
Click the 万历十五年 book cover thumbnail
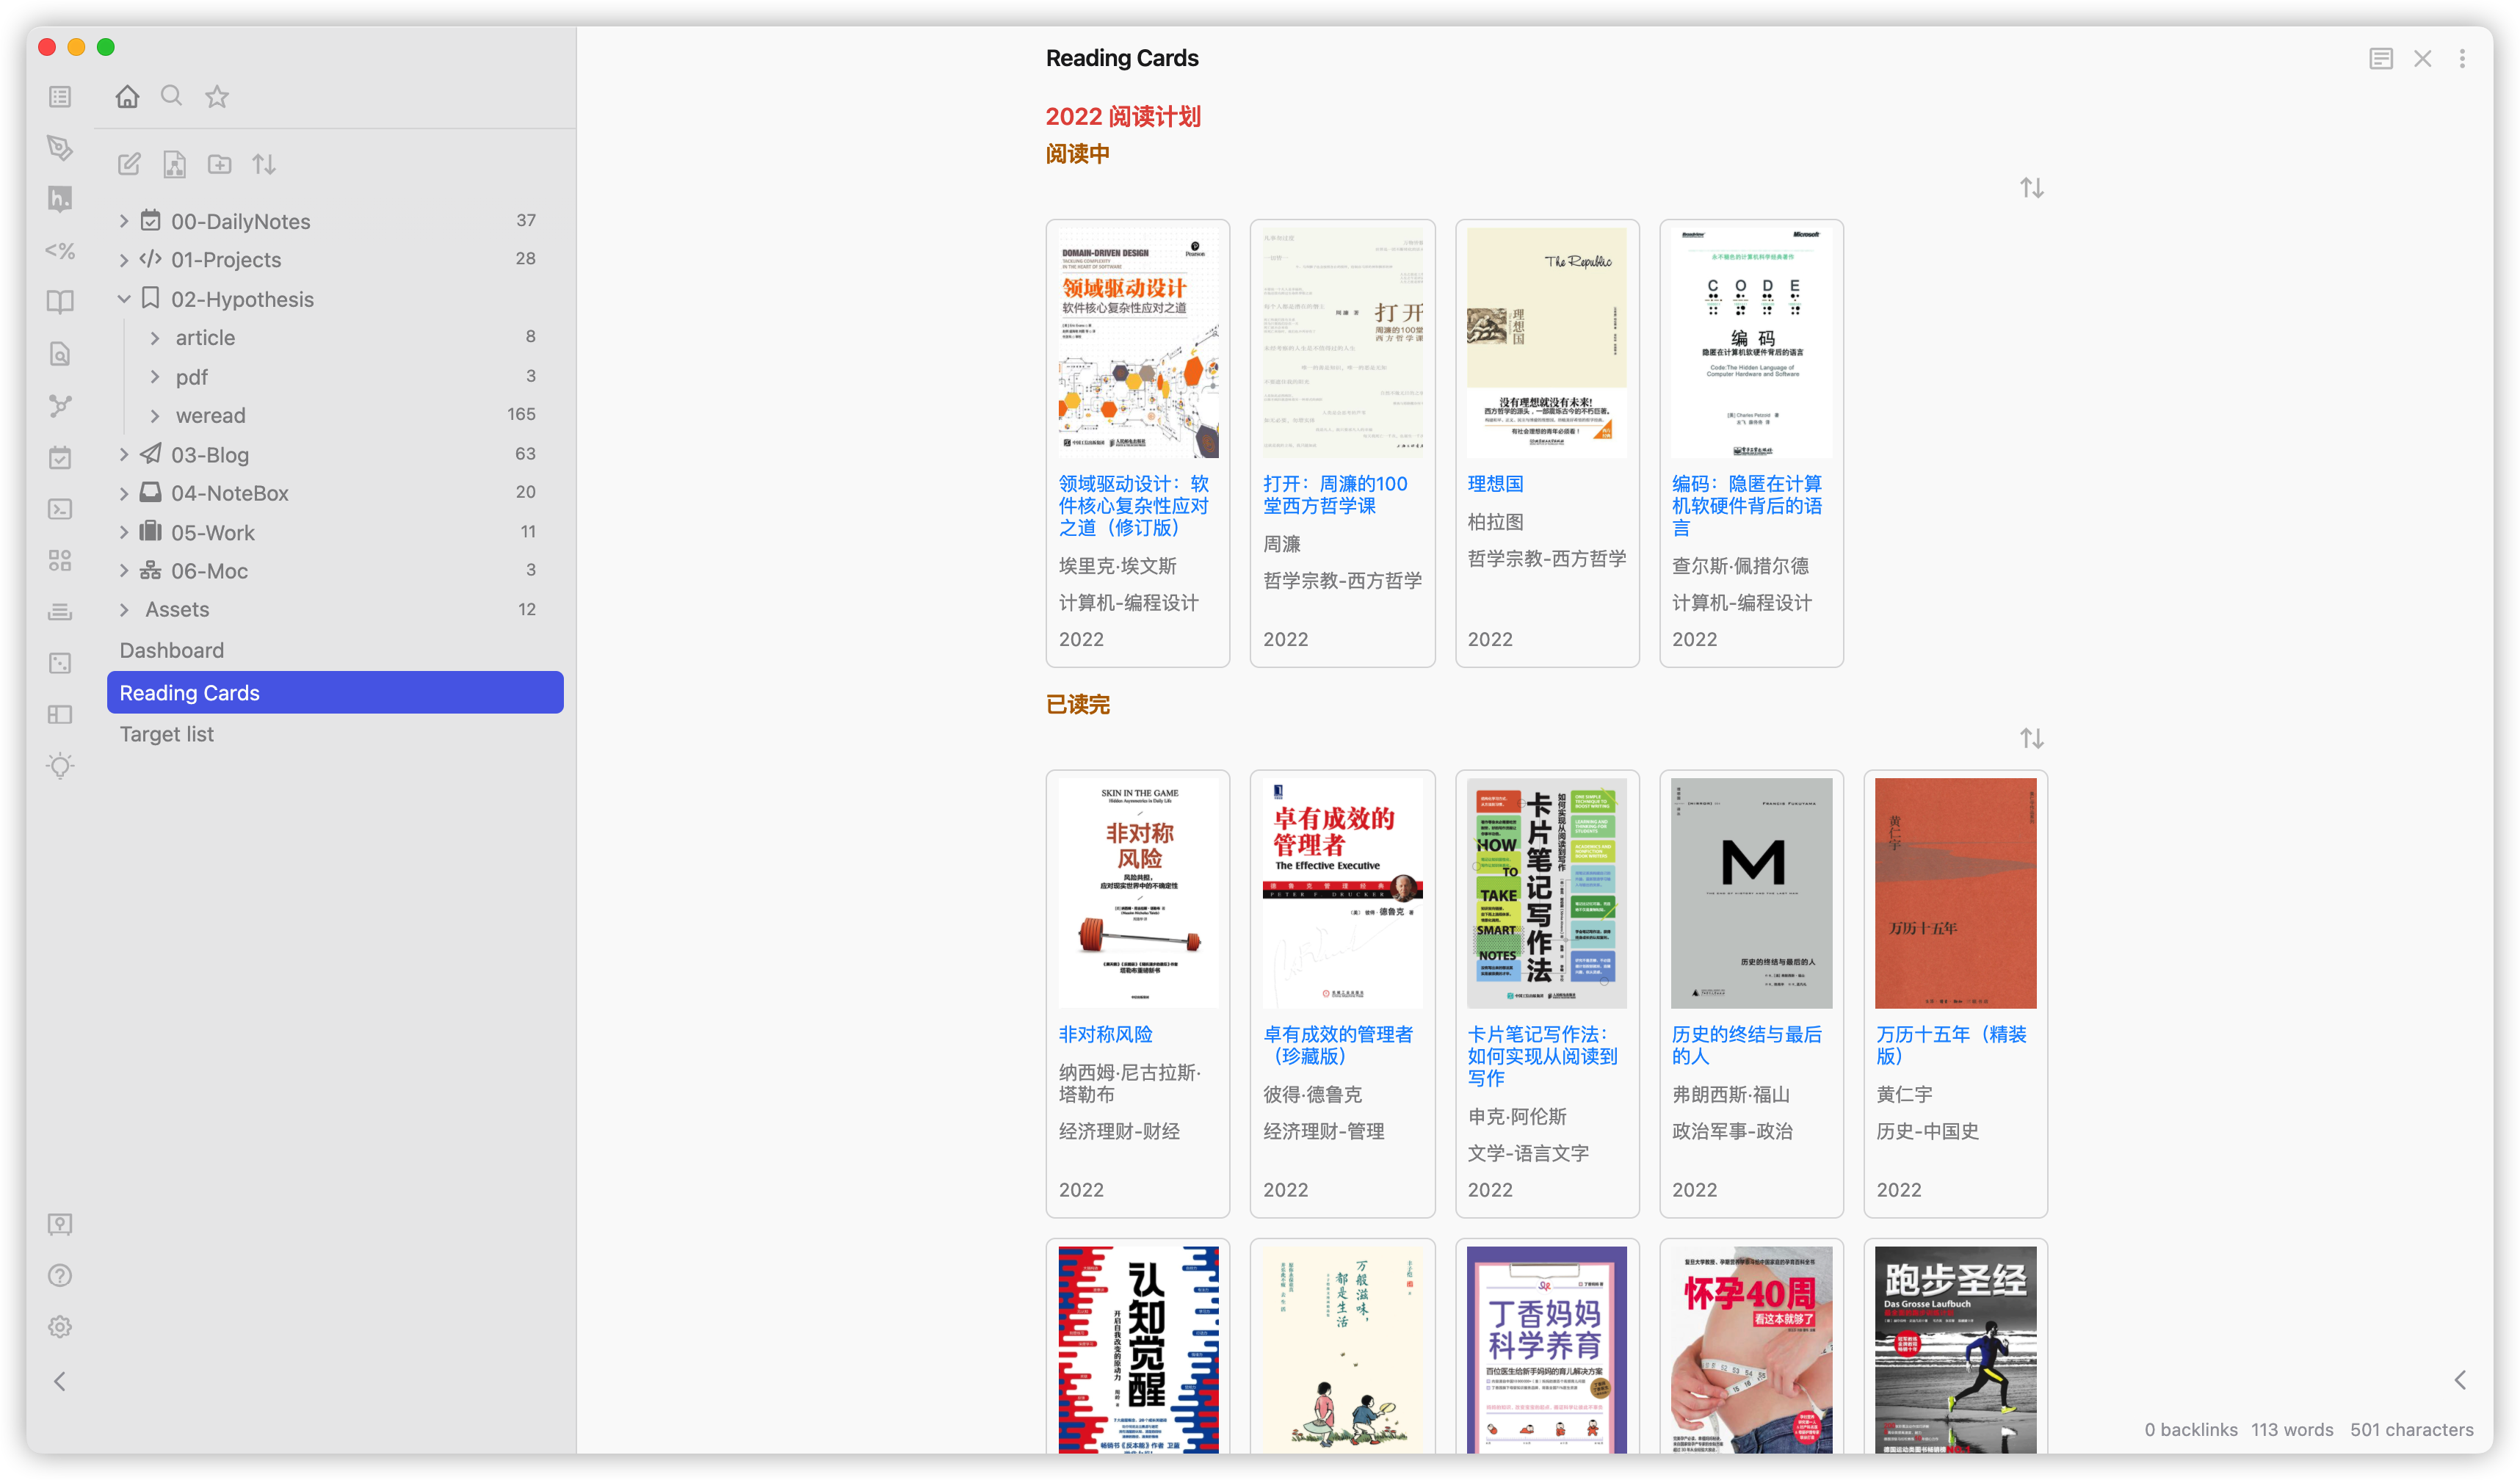tap(1955, 893)
